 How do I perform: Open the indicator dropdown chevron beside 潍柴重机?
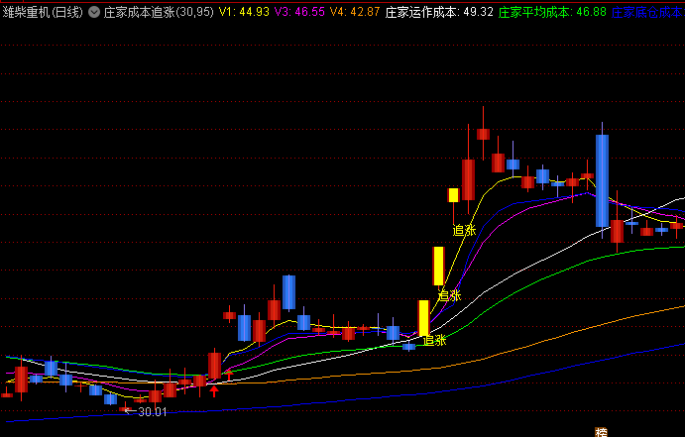(x=94, y=12)
